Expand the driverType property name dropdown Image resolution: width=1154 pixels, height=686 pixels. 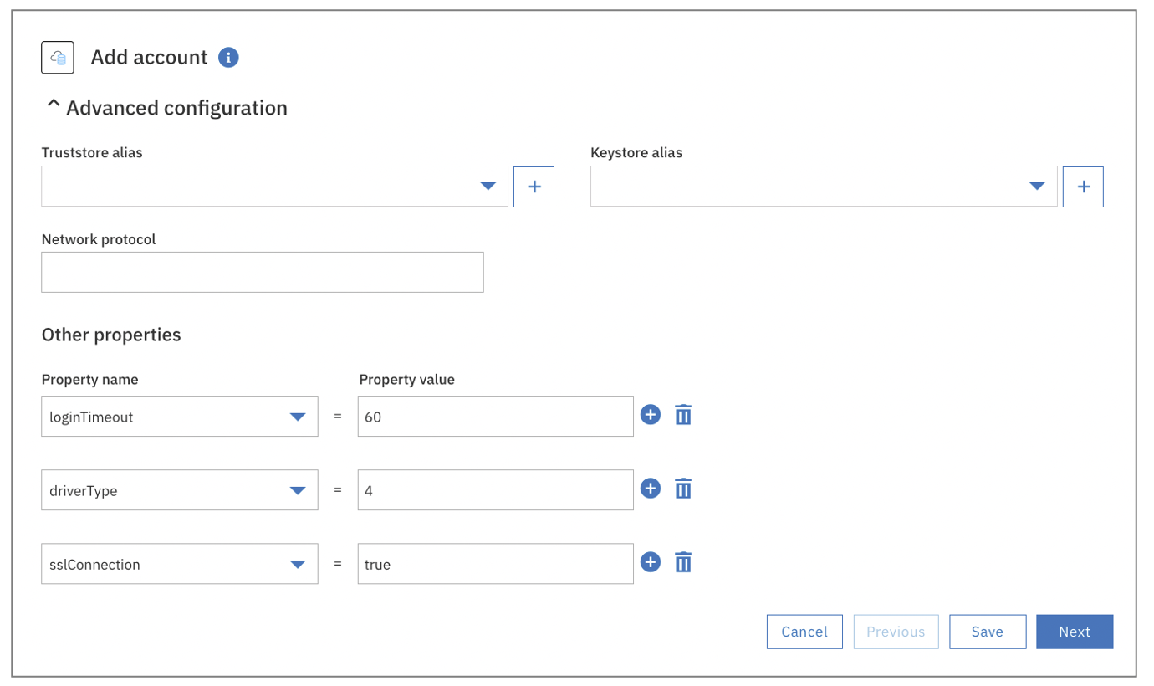point(298,490)
